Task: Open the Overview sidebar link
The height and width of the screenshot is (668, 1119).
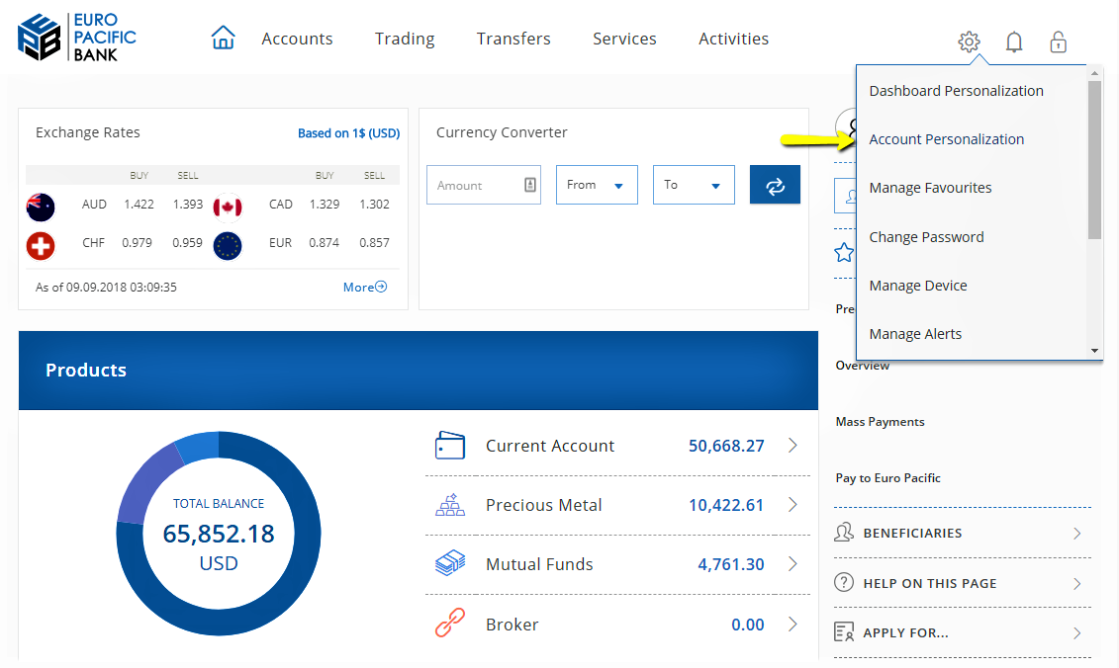Action: tap(862, 366)
